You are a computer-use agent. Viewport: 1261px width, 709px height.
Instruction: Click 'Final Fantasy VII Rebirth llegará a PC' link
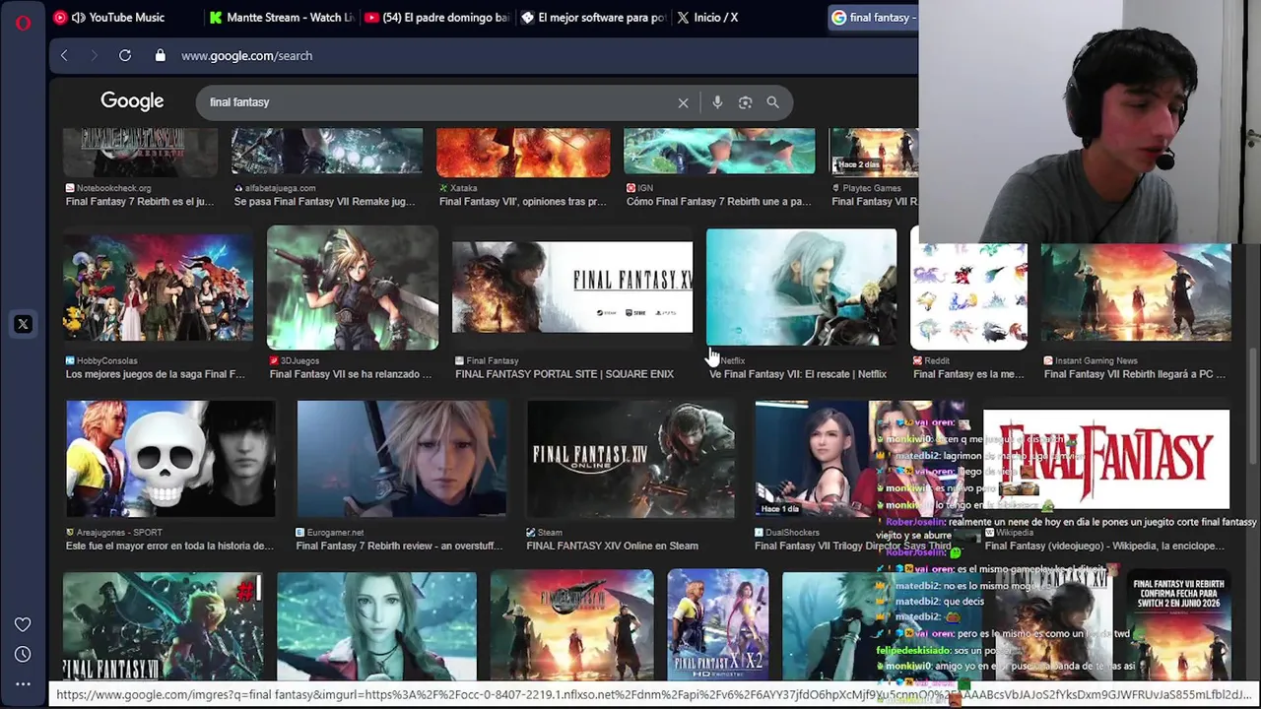[x=1135, y=374]
